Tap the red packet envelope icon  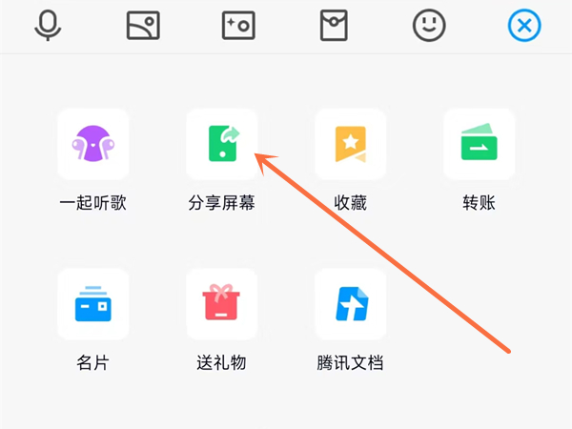pos(334,26)
